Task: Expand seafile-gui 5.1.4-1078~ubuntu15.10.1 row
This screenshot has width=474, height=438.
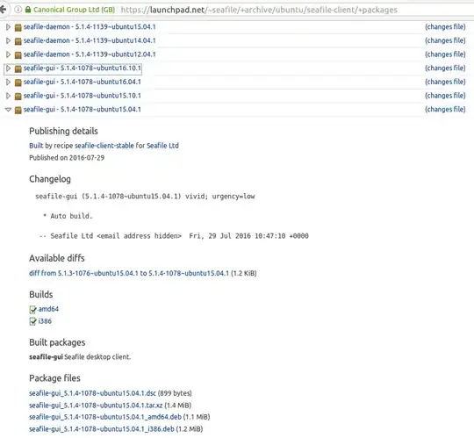Action: pyautogui.click(x=8, y=96)
